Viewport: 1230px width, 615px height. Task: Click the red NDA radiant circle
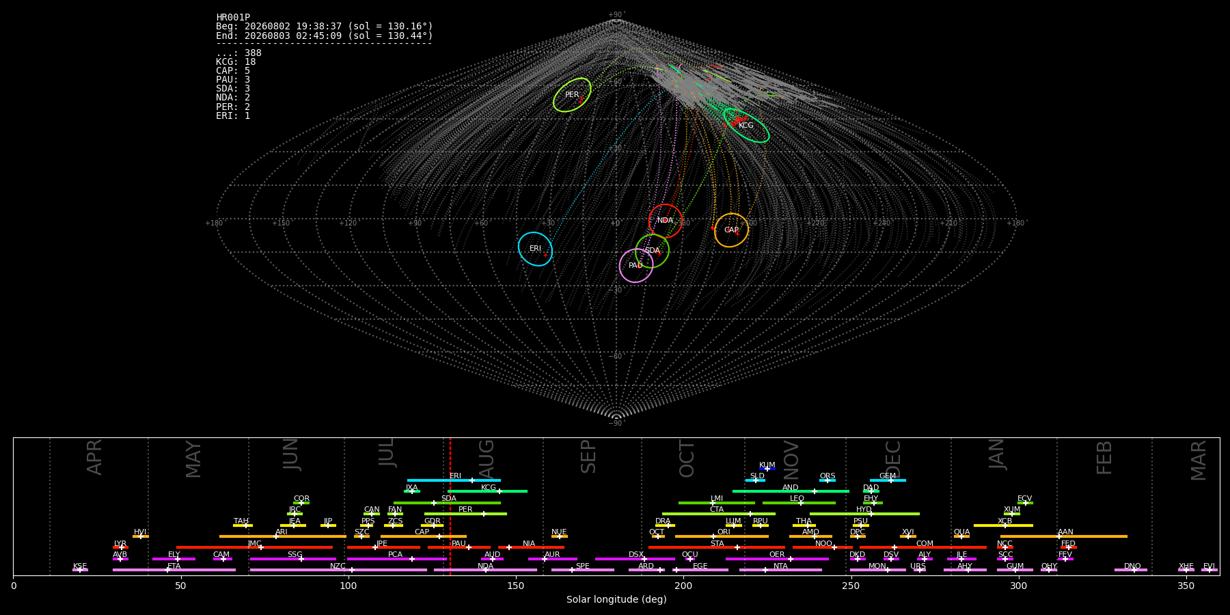[666, 221]
